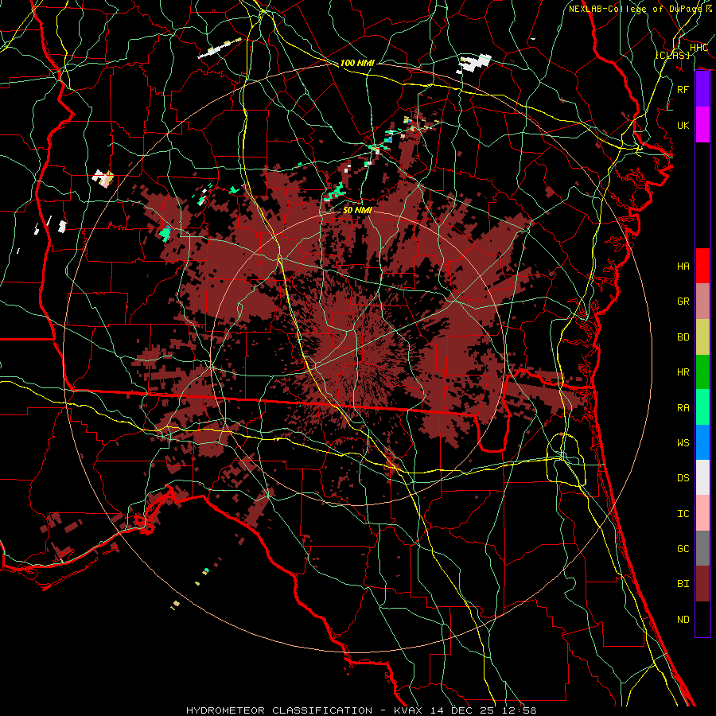716x716 pixels.
Task: Click the 'GR' legend label
Action: (x=683, y=302)
